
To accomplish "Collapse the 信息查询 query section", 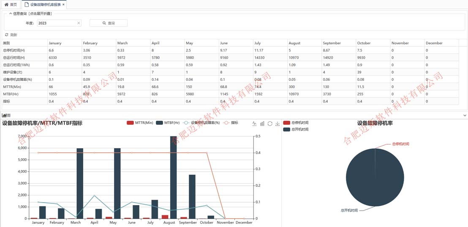I will pyautogui.click(x=11, y=14).
